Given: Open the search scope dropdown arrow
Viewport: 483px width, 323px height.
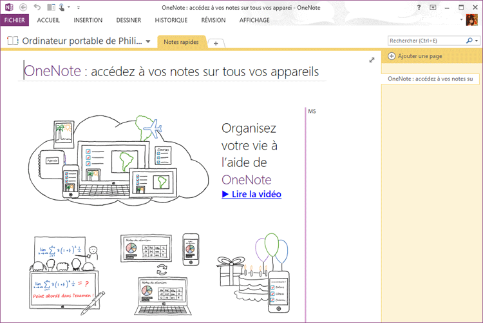Looking at the screenshot, I should tap(477, 41).
